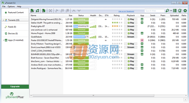This screenshot has width=189, height=103.
Task: Play Brett Koonce - Seven Dead Men
Action: (131, 58)
